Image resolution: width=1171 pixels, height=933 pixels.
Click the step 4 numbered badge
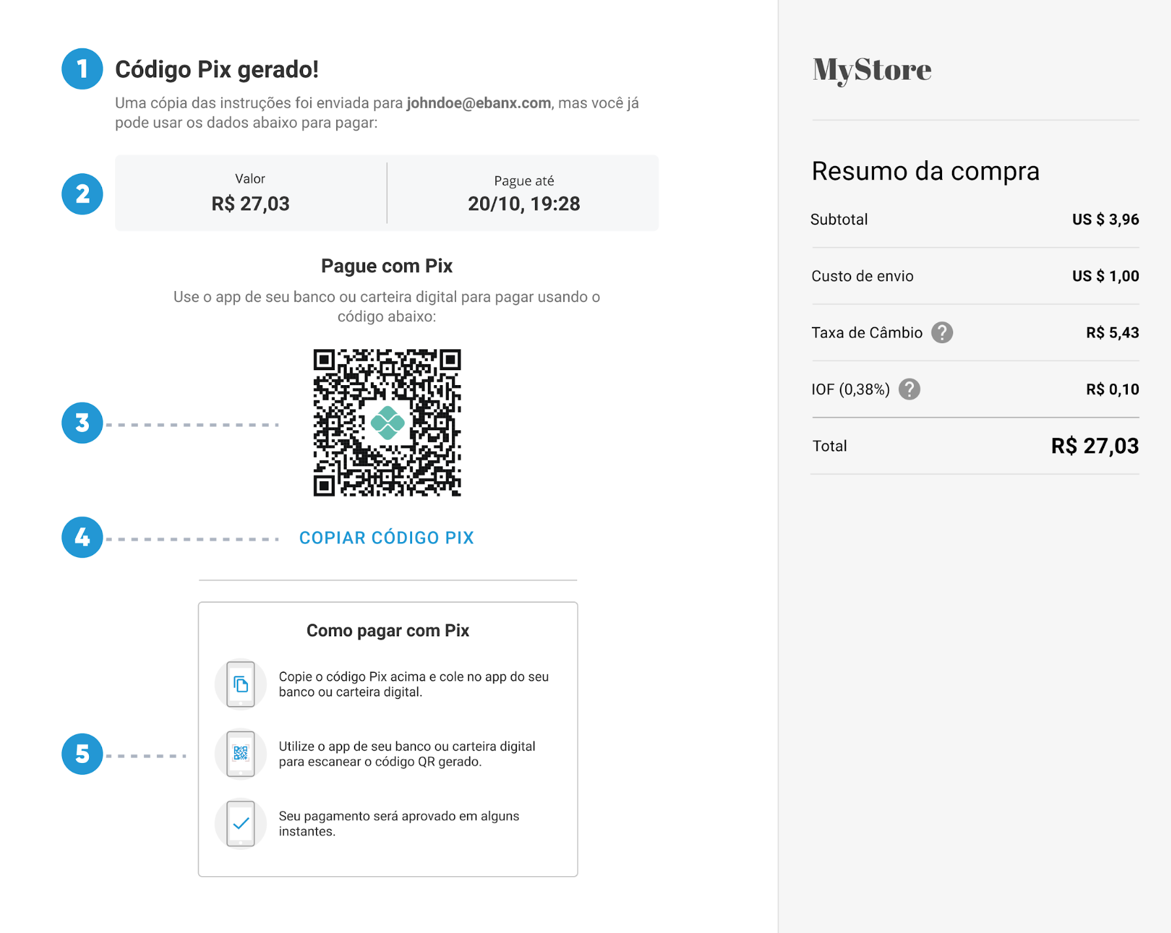click(82, 537)
